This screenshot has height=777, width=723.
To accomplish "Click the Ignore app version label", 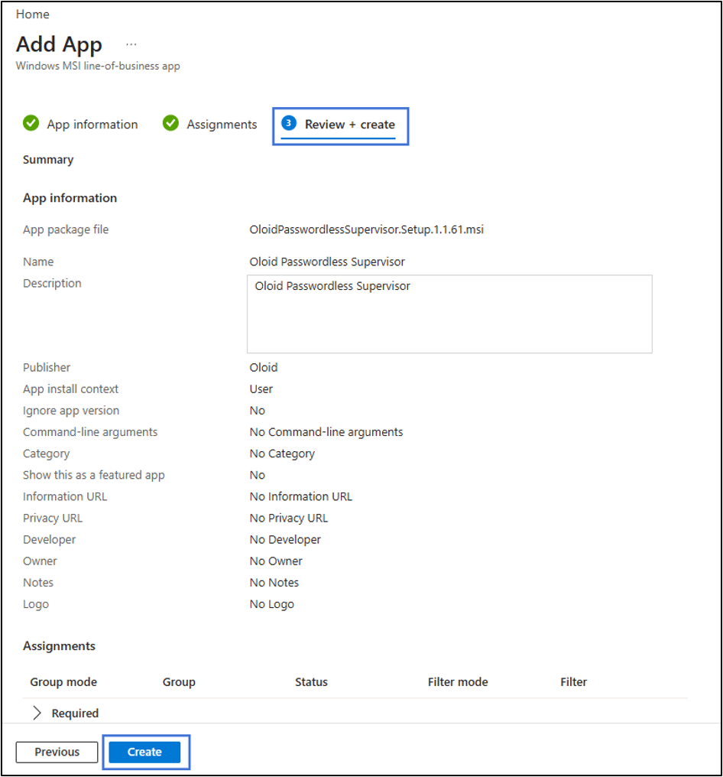I will pyautogui.click(x=71, y=411).
